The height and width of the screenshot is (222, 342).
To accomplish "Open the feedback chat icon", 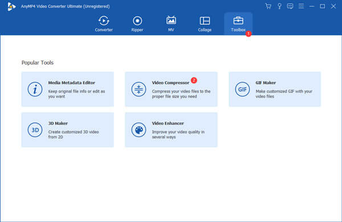I will pyautogui.click(x=290, y=6).
